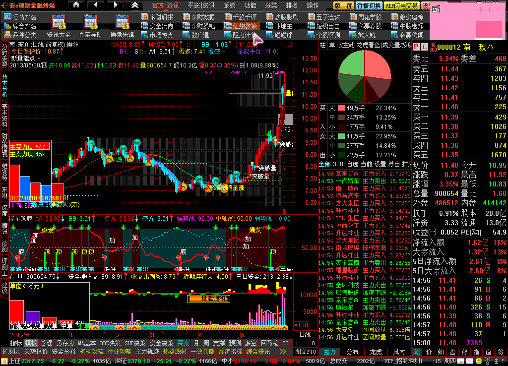The width and height of the screenshot is (508, 366).
Task: Open 东财数据 tool
Action: click(199, 17)
